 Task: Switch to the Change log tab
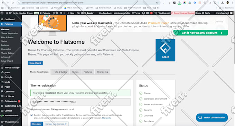(103, 72)
